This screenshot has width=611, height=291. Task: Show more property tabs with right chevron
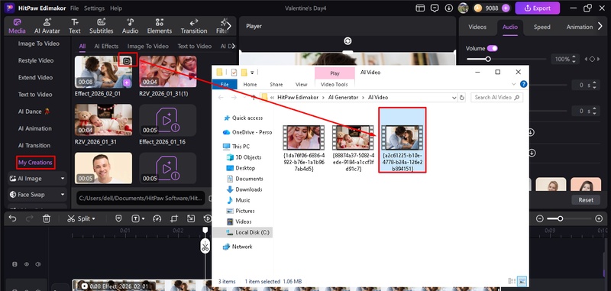[x=600, y=27]
